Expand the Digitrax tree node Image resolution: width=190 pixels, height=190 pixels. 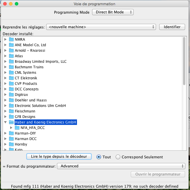tap(5, 94)
